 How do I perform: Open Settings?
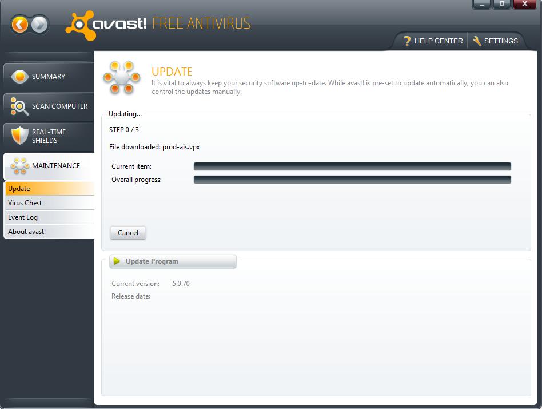(x=495, y=41)
